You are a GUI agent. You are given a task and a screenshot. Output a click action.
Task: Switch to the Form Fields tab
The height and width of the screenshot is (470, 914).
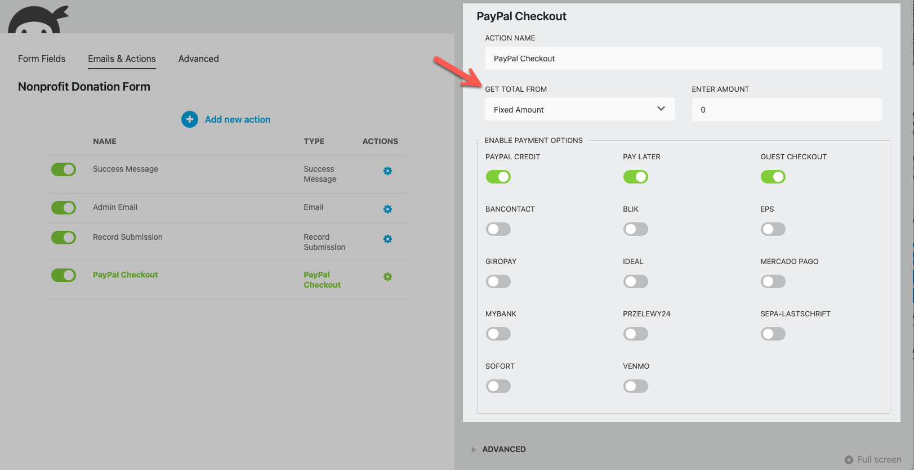pos(42,59)
